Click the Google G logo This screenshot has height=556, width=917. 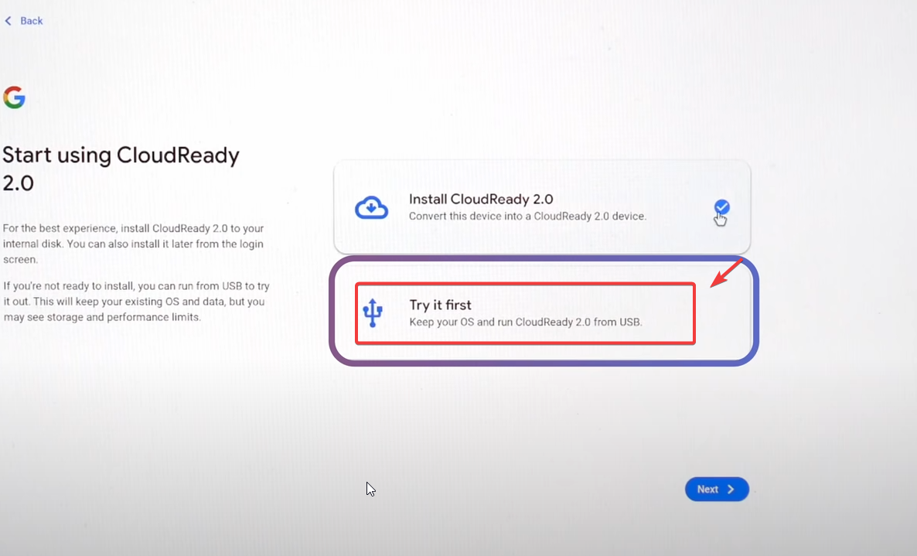pos(14,97)
